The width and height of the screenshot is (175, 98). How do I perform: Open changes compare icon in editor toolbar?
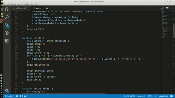(x=162, y=8)
